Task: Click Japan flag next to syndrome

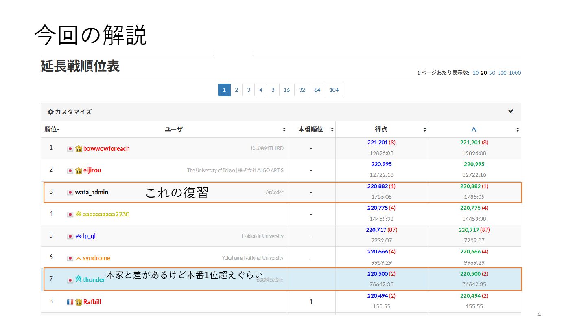Action: coord(70,259)
